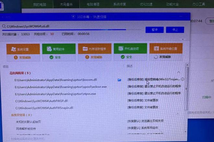The height and width of the screenshot is (142, 214).
Task: Switch to the 电脑清理 tab in the 360 window
Action: pos(93,4)
